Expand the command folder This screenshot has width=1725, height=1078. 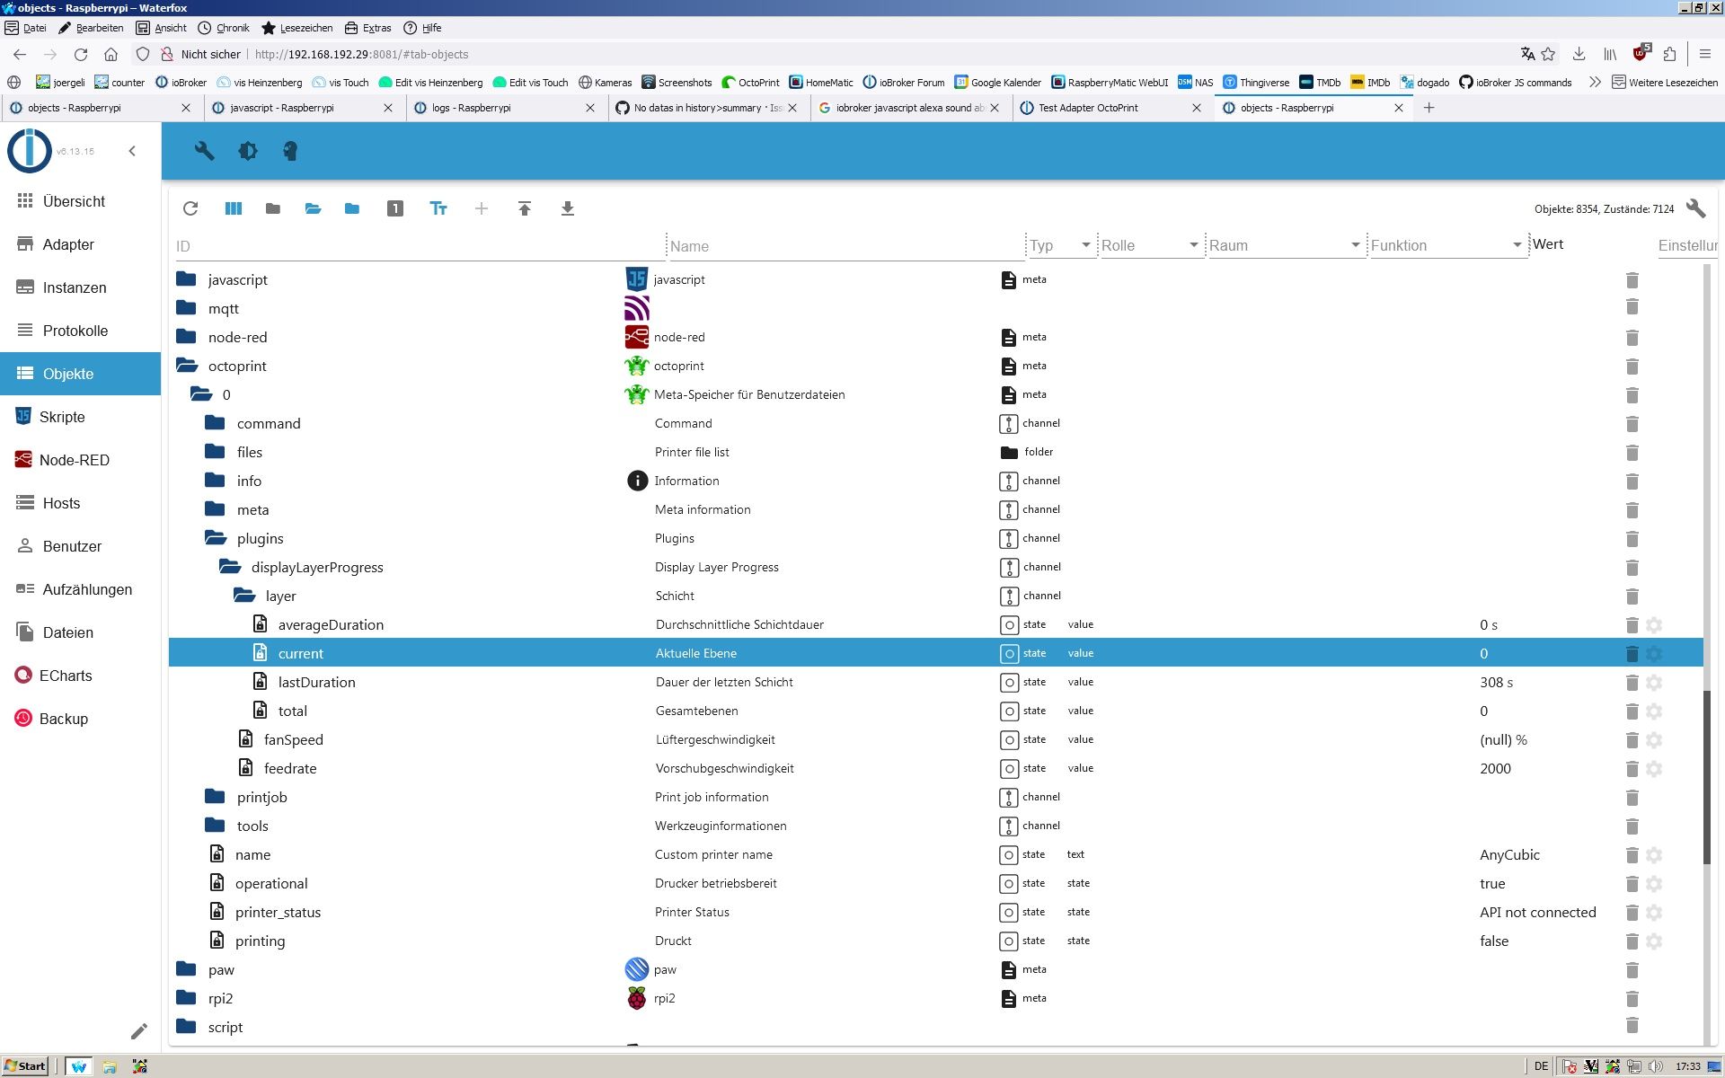point(215,423)
